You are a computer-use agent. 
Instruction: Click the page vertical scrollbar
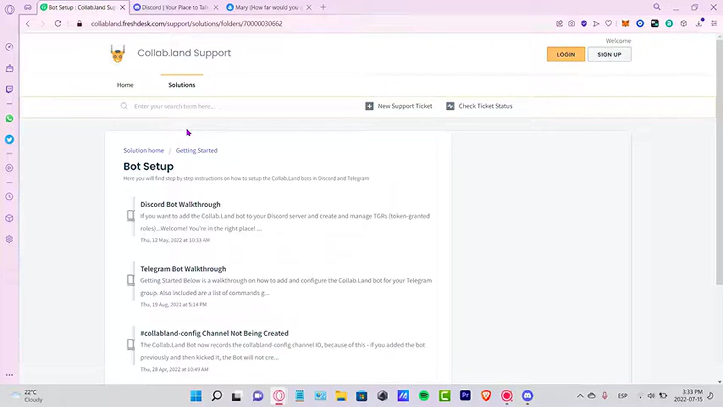coord(719,162)
